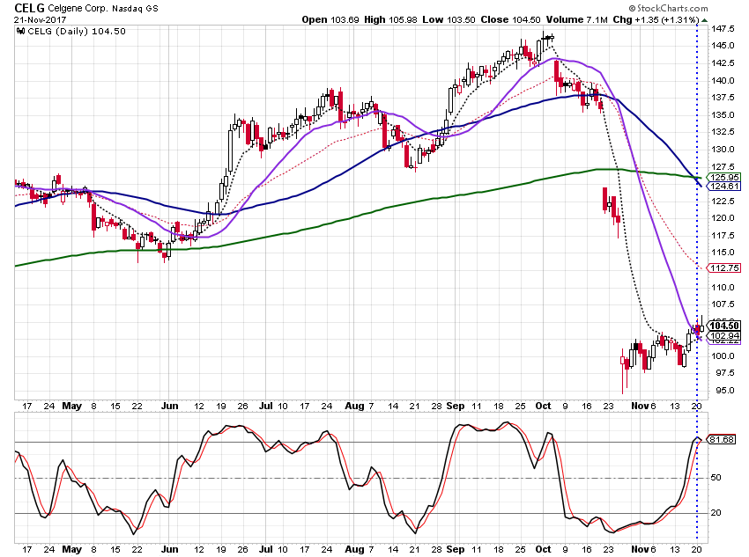The width and height of the screenshot is (749, 557).
Task: Click the Jun label on the price chart date axis
Action: tap(169, 406)
